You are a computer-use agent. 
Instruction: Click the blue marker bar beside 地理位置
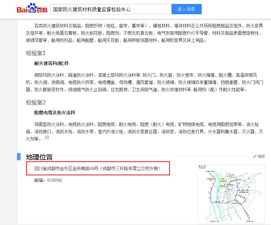19,157
